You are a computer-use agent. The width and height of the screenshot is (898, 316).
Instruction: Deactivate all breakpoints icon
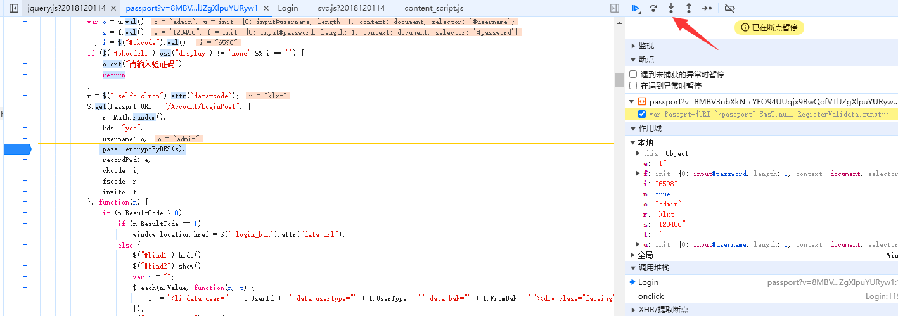point(729,8)
